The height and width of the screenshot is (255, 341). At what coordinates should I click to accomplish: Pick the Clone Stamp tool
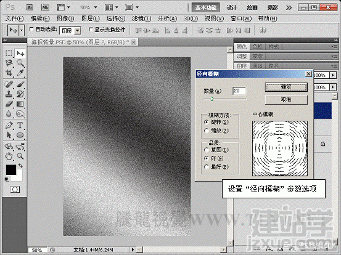9,94
